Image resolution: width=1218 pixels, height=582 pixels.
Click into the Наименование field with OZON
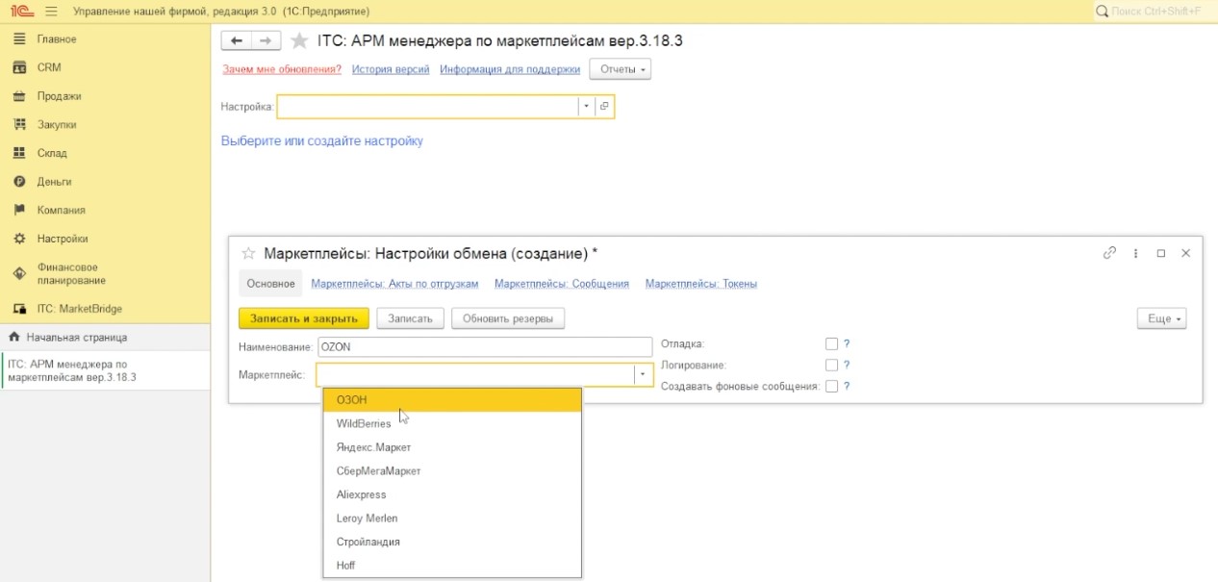click(x=484, y=347)
